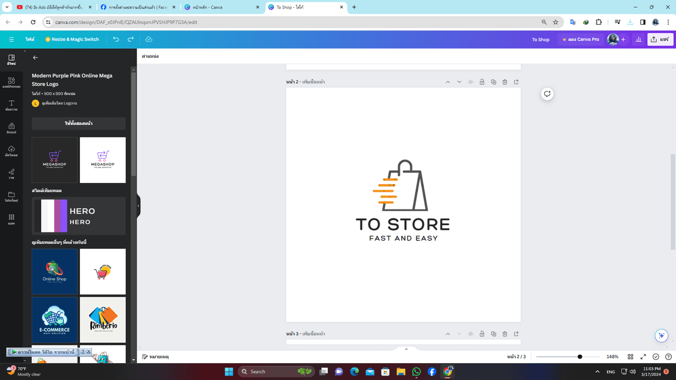Viewport: 676px width, 380px height.
Task: Redo the last action
Action: coord(131,39)
